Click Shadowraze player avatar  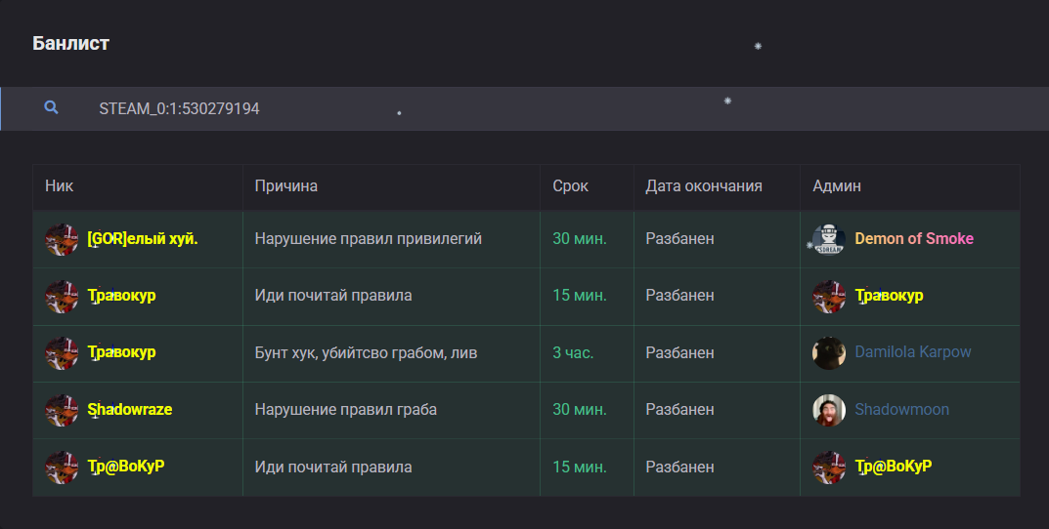coord(62,410)
